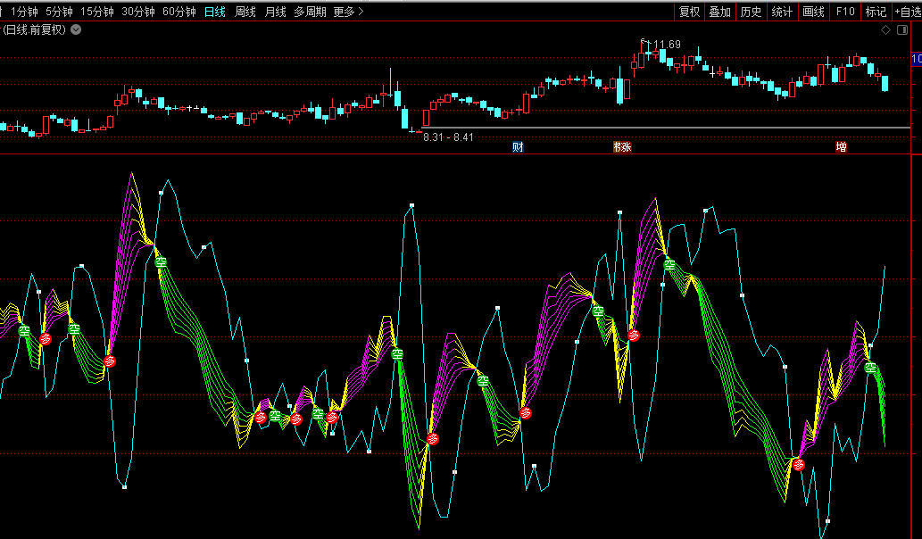Click the 叠加 overlay button
The width and height of the screenshot is (922, 539).
(x=719, y=12)
